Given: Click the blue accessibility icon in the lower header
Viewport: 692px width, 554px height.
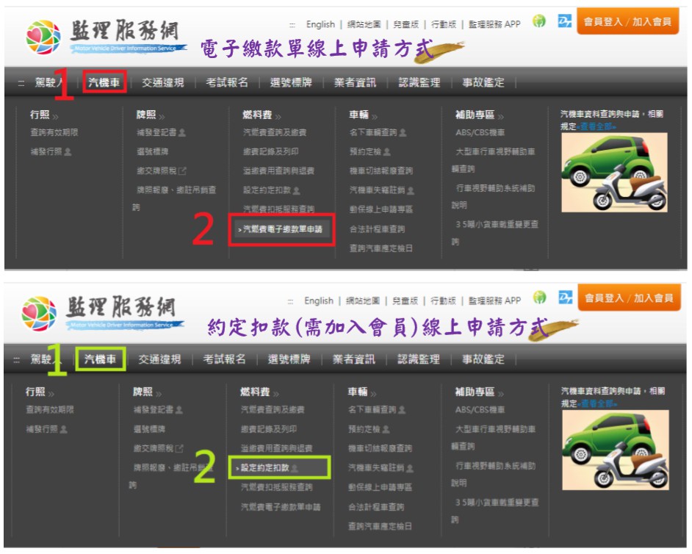Looking at the screenshot, I should (x=565, y=298).
